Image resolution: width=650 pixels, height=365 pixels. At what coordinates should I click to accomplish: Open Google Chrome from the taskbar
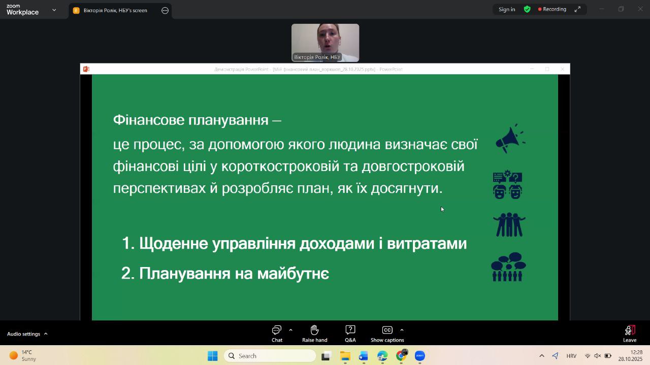pos(401,356)
